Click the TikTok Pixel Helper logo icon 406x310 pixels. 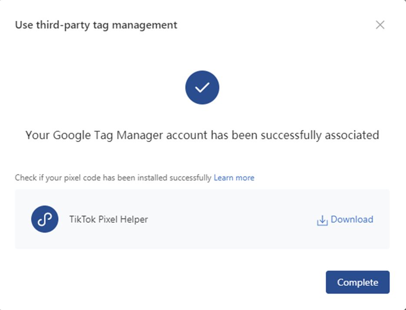45,219
